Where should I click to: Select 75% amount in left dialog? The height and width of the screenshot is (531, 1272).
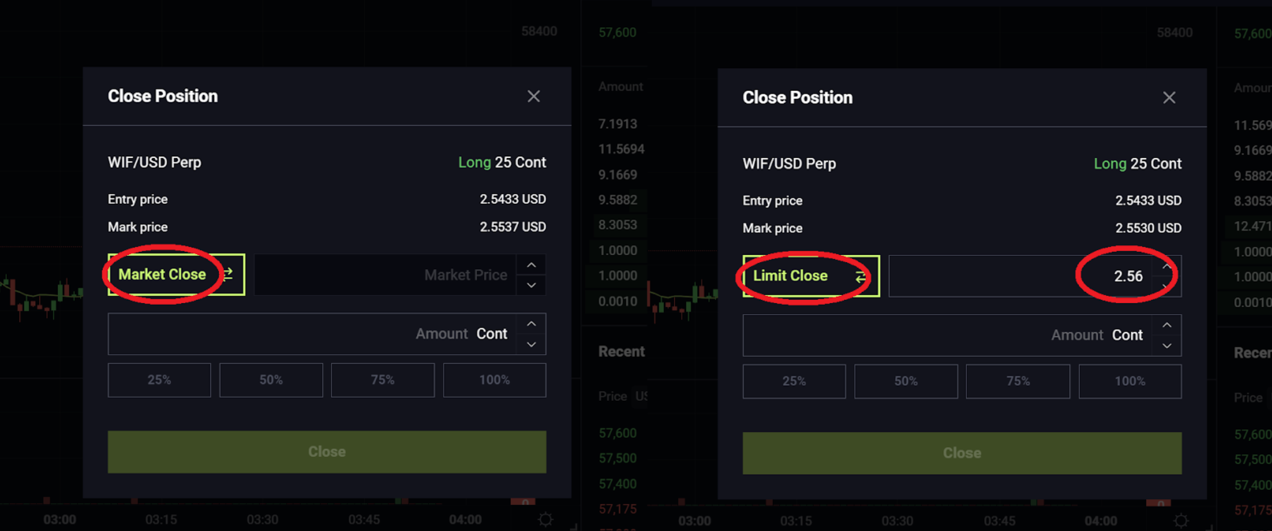[x=383, y=380]
